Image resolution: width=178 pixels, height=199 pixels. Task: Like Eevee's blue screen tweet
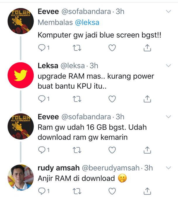(112, 48)
